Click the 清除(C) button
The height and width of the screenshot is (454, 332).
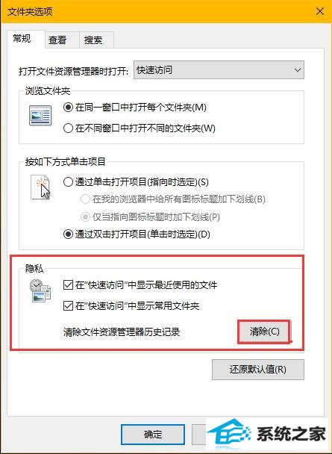[x=264, y=332]
